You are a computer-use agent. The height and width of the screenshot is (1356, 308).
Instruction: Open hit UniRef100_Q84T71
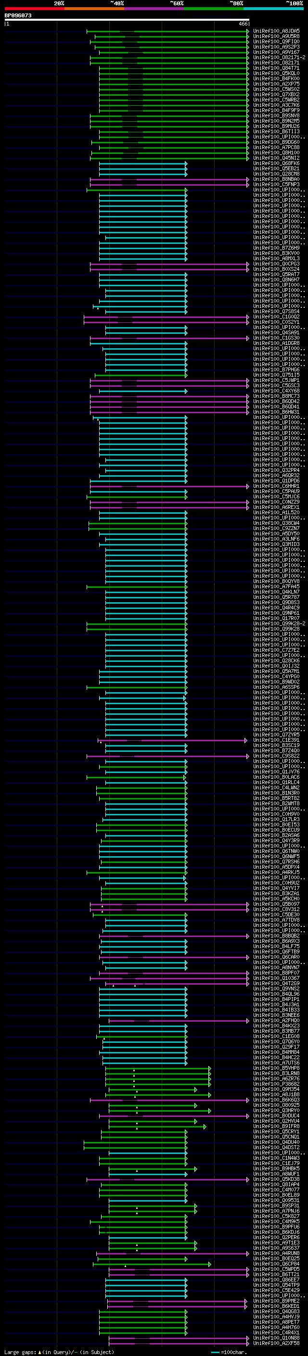click(x=276, y=68)
